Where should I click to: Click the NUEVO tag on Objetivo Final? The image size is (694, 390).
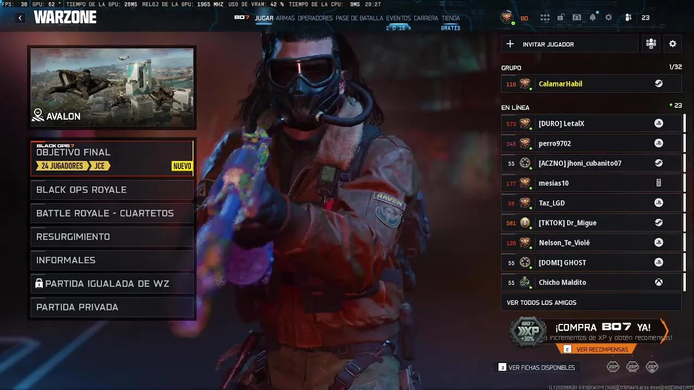pos(182,166)
